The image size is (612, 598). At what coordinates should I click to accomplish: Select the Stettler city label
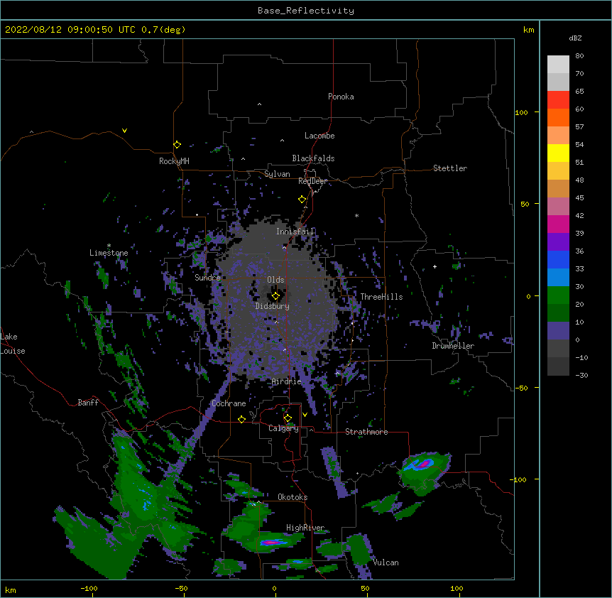point(450,168)
